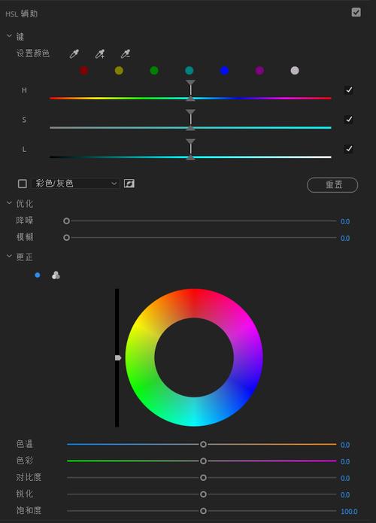
Task: Pick the blue color preset swatch
Action: 224,71
